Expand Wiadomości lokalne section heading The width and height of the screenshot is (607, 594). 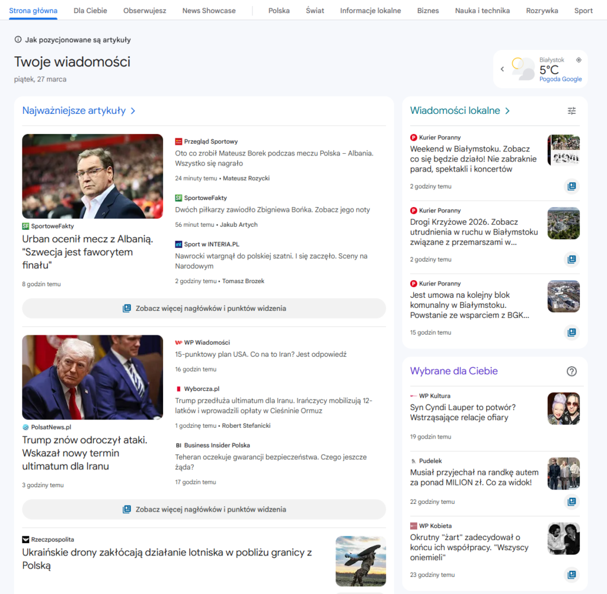(x=460, y=111)
